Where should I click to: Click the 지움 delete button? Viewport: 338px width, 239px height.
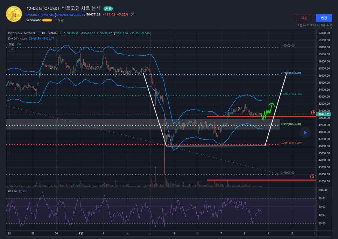pos(304,18)
